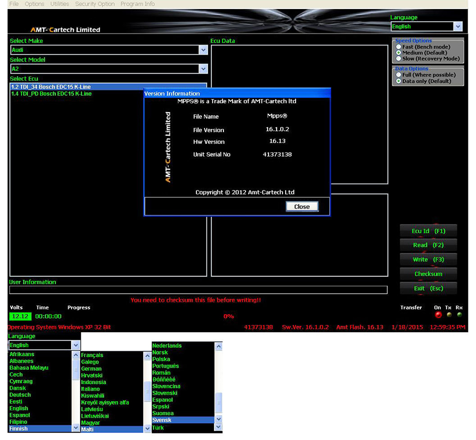The image size is (476, 440).
Task: Select Slow (Recovery Mode) speed option
Action: (399, 59)
